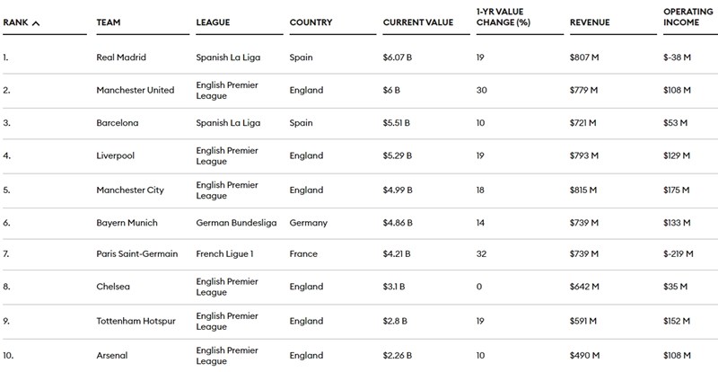Sort by the TEAM column header

click(109, 22)
